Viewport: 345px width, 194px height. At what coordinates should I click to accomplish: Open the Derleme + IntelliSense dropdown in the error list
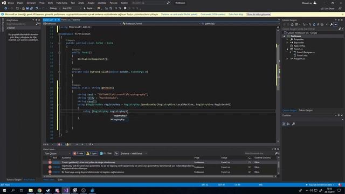[133, 153]
